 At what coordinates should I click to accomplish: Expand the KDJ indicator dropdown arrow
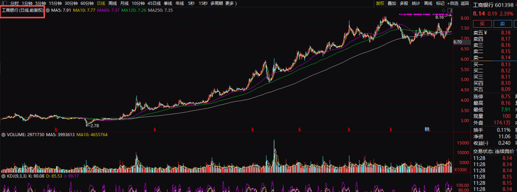[x=3, y=177]
